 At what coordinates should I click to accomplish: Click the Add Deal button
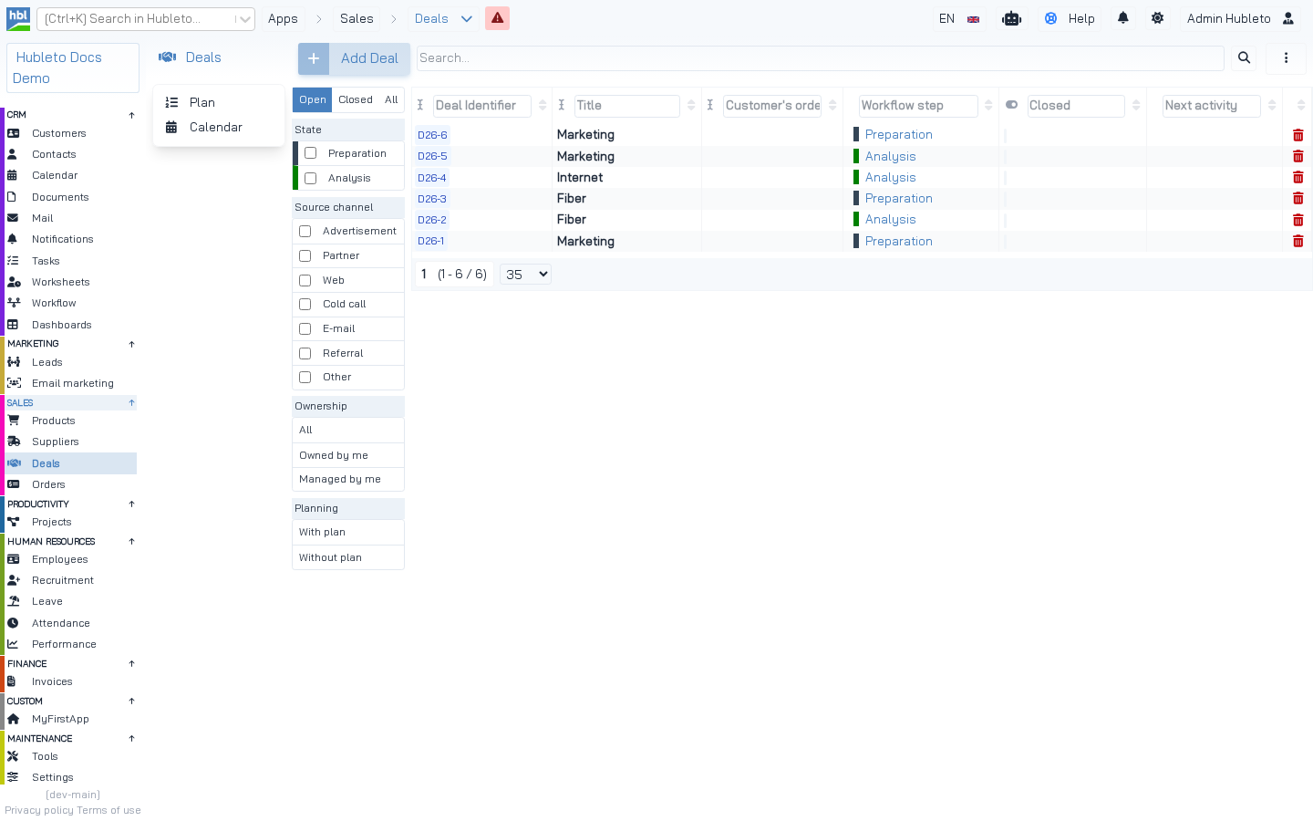coord(354,58)
